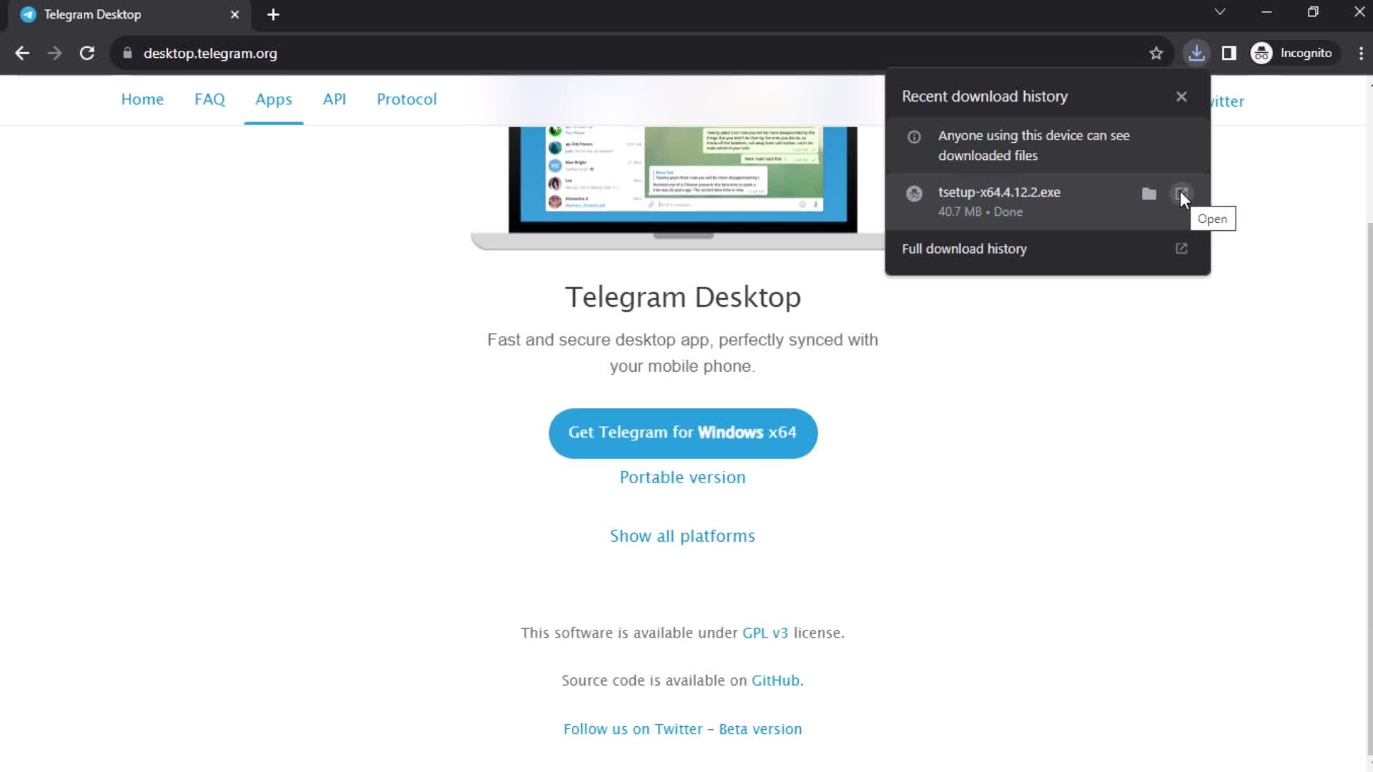Click the browser extensions icon in toolbar
Image resolution: width=1373 pixels, height=772 pixels.
1229,53
